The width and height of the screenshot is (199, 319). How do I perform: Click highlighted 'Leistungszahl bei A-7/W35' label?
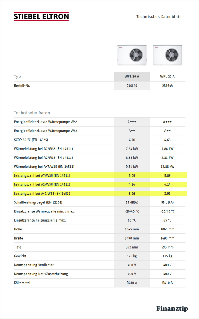pos(43,194)
